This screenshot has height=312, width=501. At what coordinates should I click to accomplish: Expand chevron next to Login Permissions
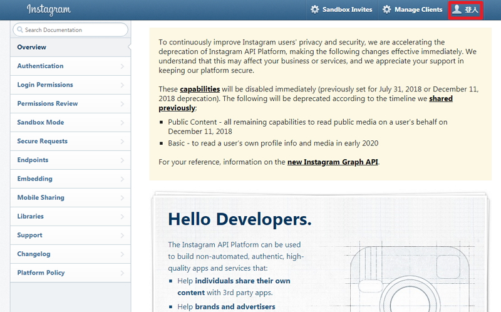click(x=122, y=85)
